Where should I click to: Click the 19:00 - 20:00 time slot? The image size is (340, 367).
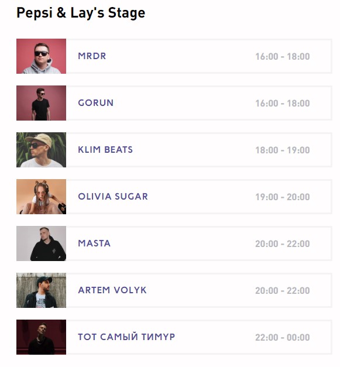[x=283, y=197]
